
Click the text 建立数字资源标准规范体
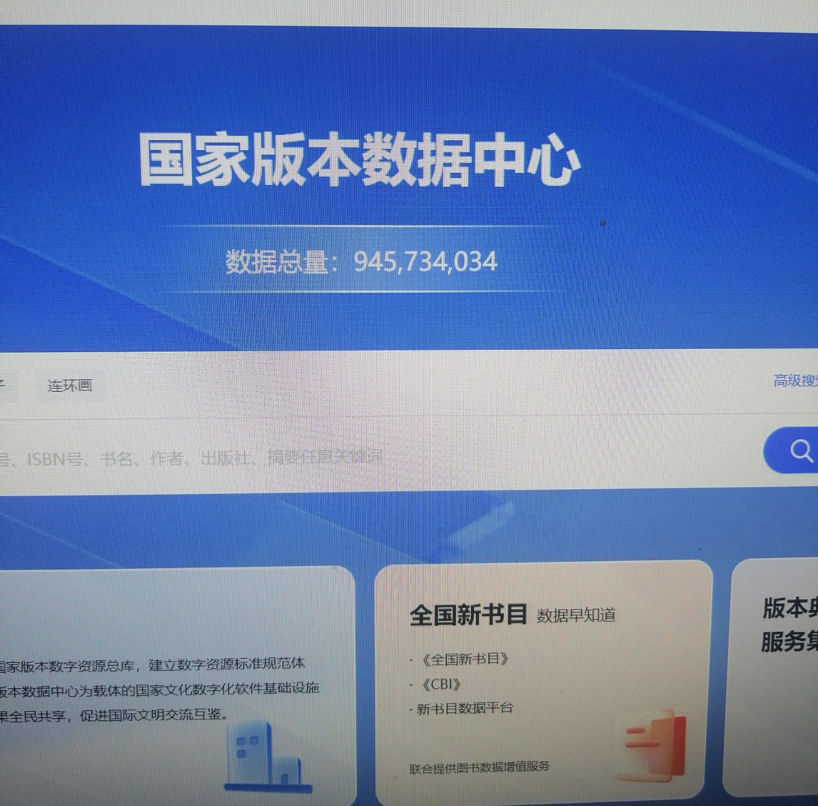click(227, 664)
